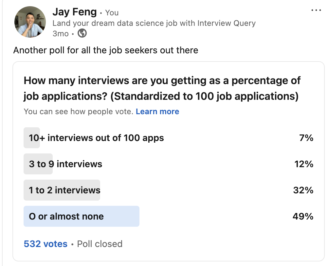329x266 pixels.
Task: Select the '3 to 9 interviews' poll option
Action: pyautogui.click(x=65, y=164)
